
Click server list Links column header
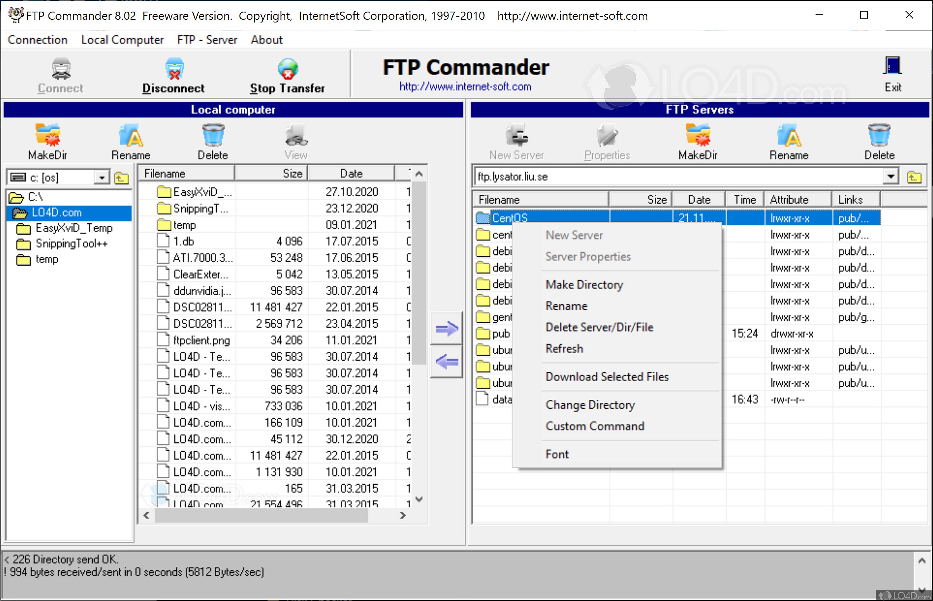pos(856,199)
